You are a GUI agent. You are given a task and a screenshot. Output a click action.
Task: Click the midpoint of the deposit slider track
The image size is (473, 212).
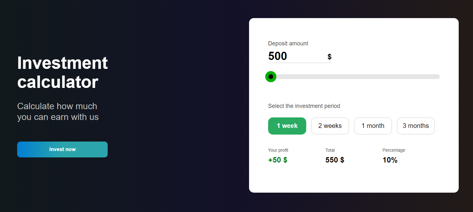tap(354, 76)
